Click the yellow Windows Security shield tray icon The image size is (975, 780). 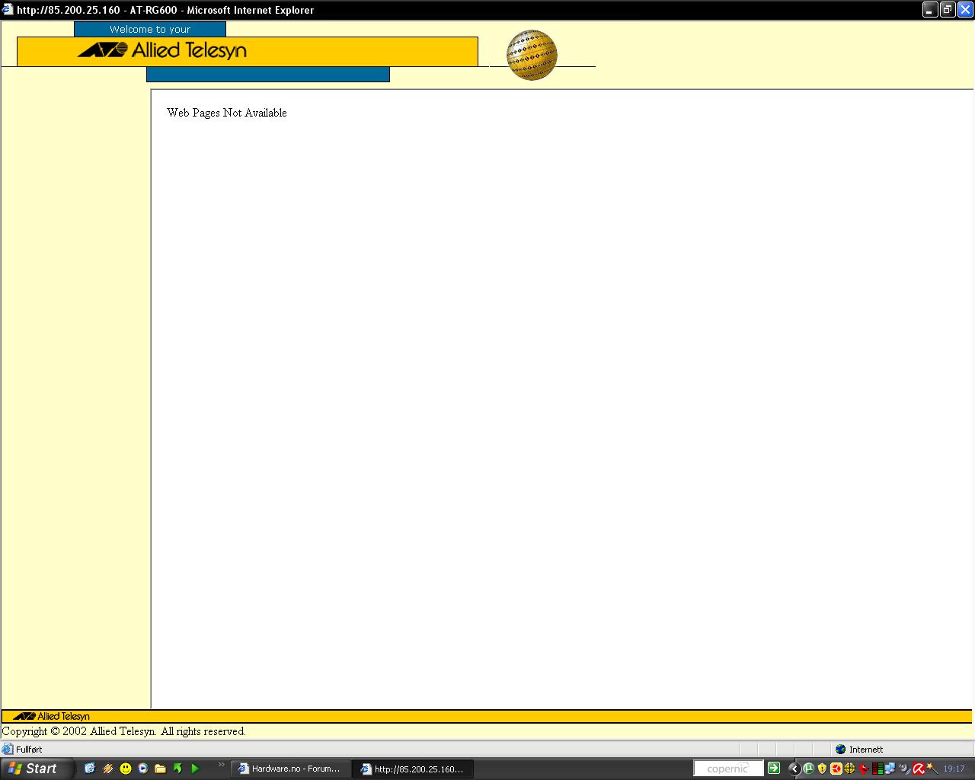(x=822, y=769)
